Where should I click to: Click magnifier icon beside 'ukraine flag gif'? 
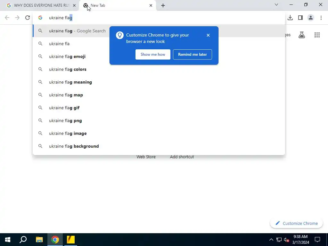pyautogui.click(x=40, y=108)
